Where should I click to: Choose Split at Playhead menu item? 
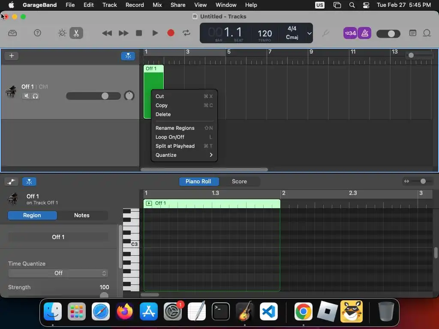[184, 146]
